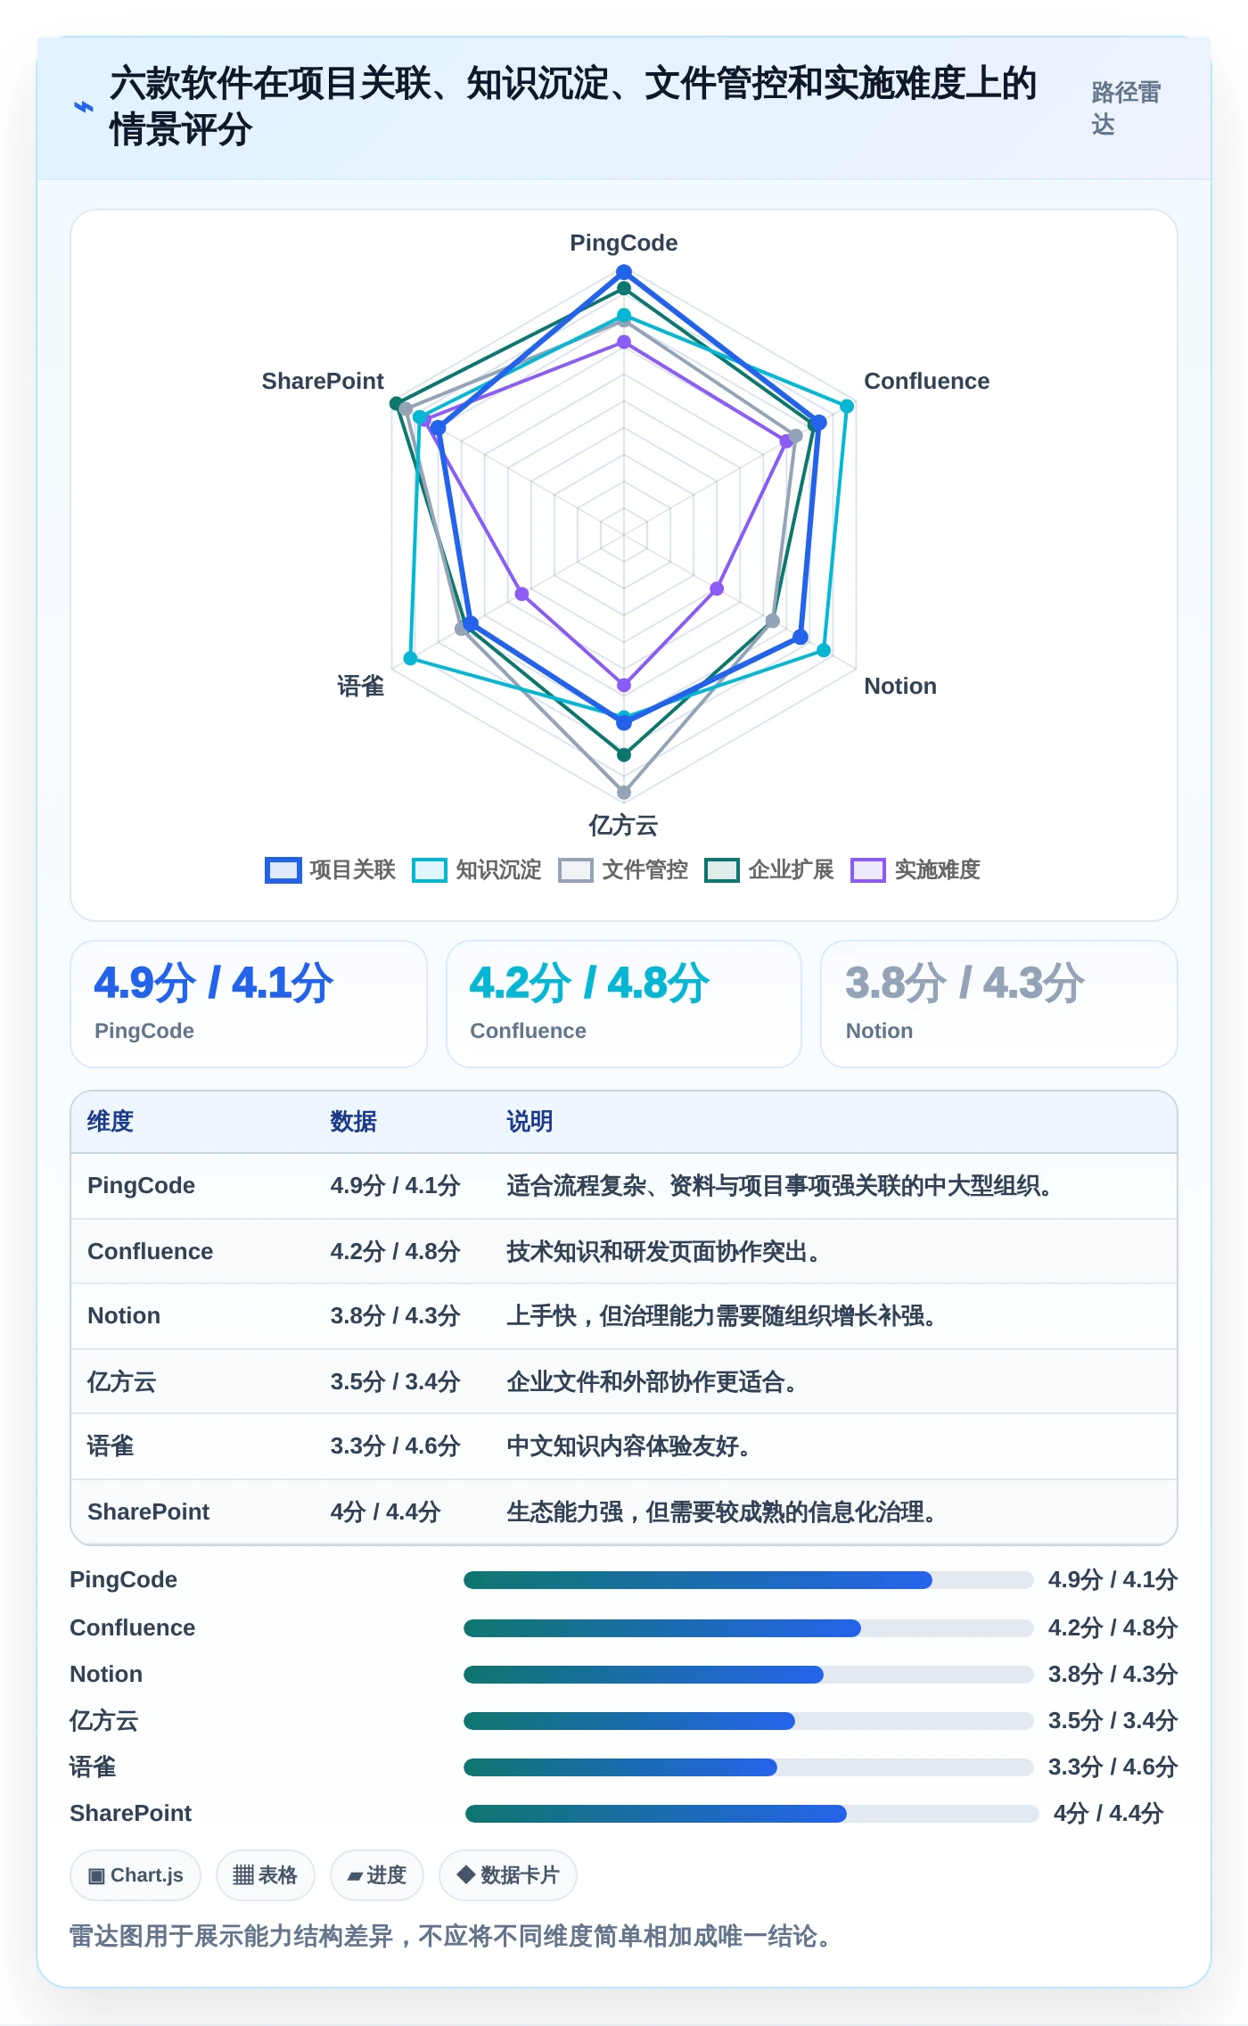The height and width of the screenshot is (2026, 1248).
Task: Toggle the 文件管控 legend swatch
Action: [x=576, y=870]
